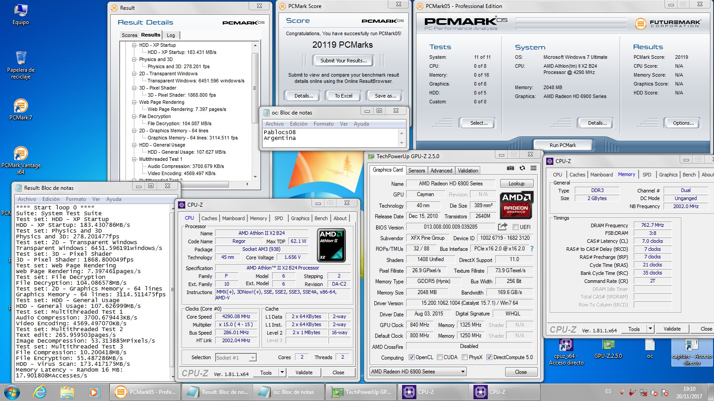Open Papelera de reciclaje icon

(x=21, y=65)
